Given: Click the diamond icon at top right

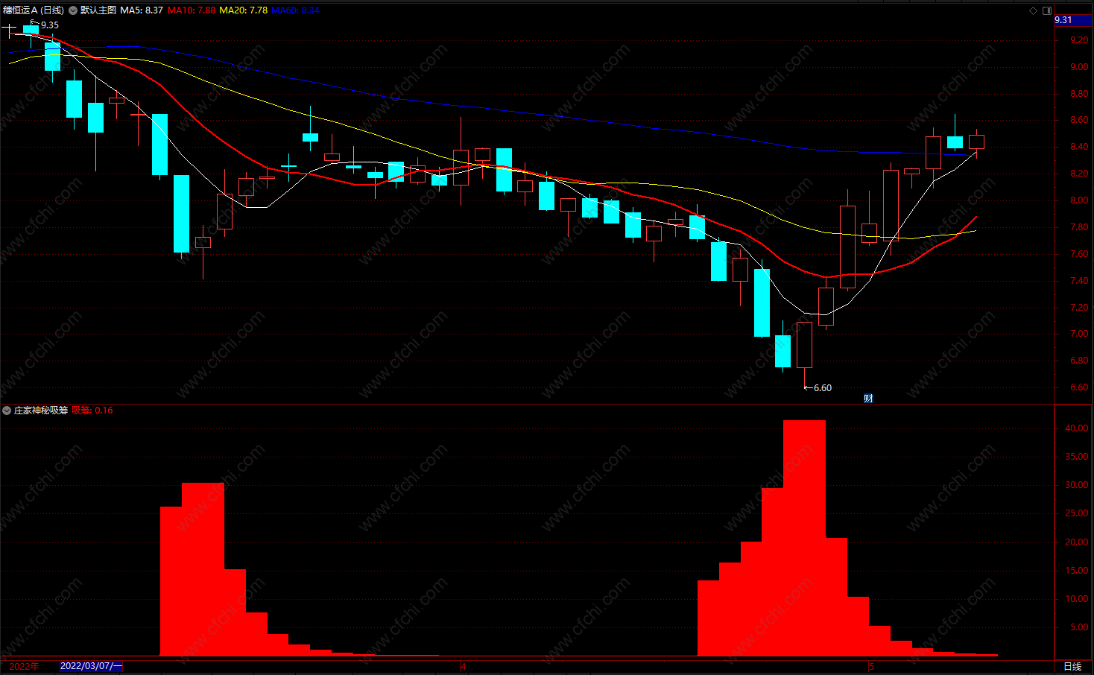Looking at the screenshot, I should [x=1033, y=10].
